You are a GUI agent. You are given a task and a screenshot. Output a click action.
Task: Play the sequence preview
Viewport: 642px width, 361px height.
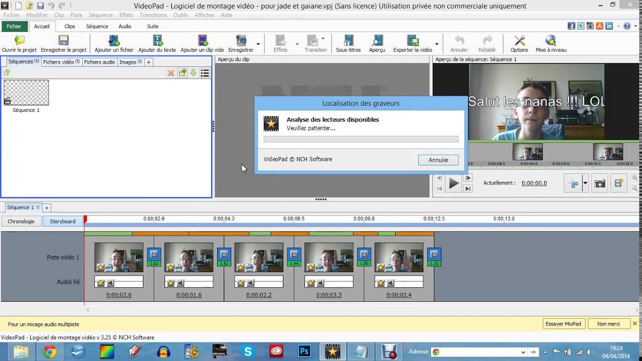pyautogui.click(x=453, y=184)
